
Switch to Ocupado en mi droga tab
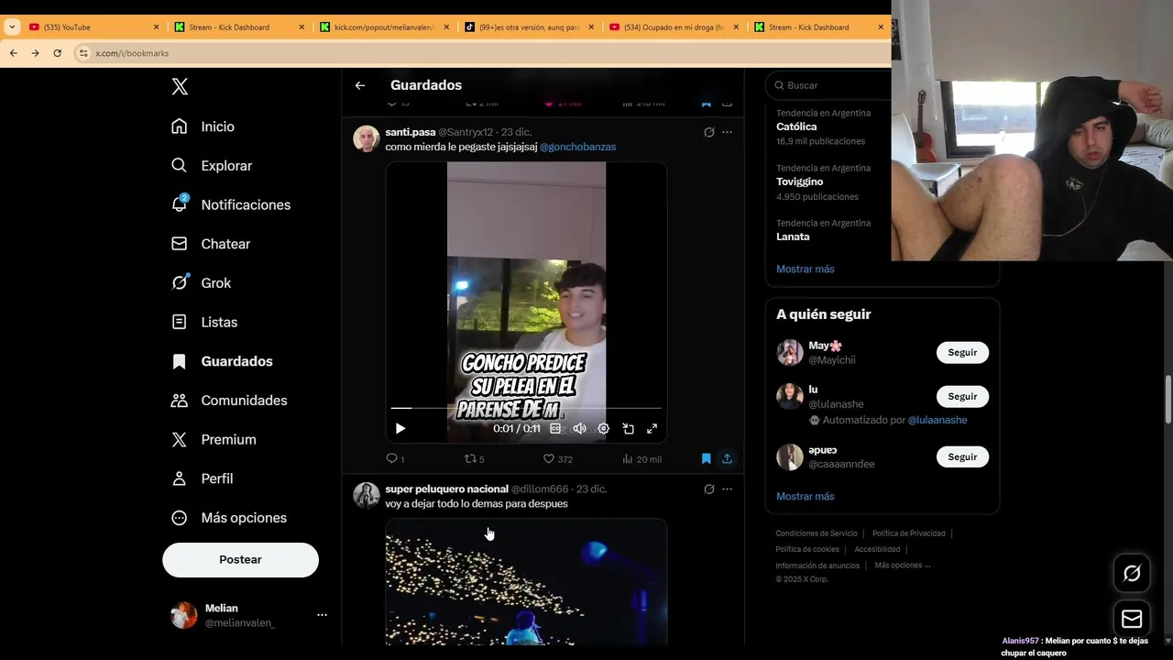[675, 27]
